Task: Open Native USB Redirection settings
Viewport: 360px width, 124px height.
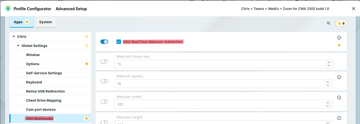Action: (45, 91)
